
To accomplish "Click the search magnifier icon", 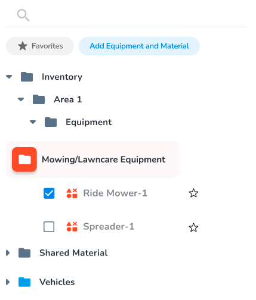I will 23,15.
